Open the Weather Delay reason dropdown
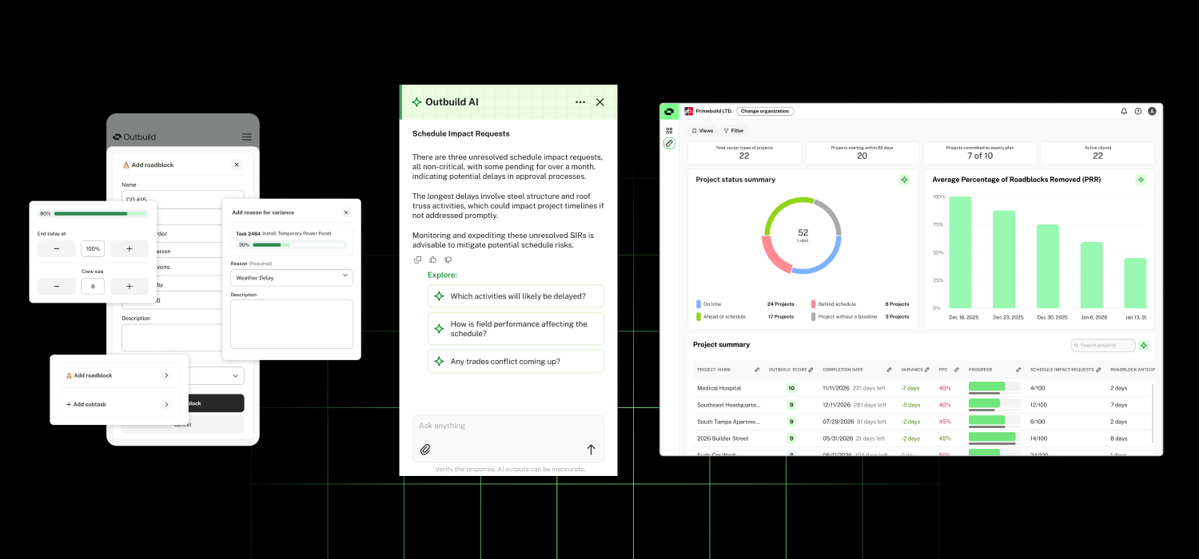The width and height of the screenshot is (1199, 559). (292, 277)
